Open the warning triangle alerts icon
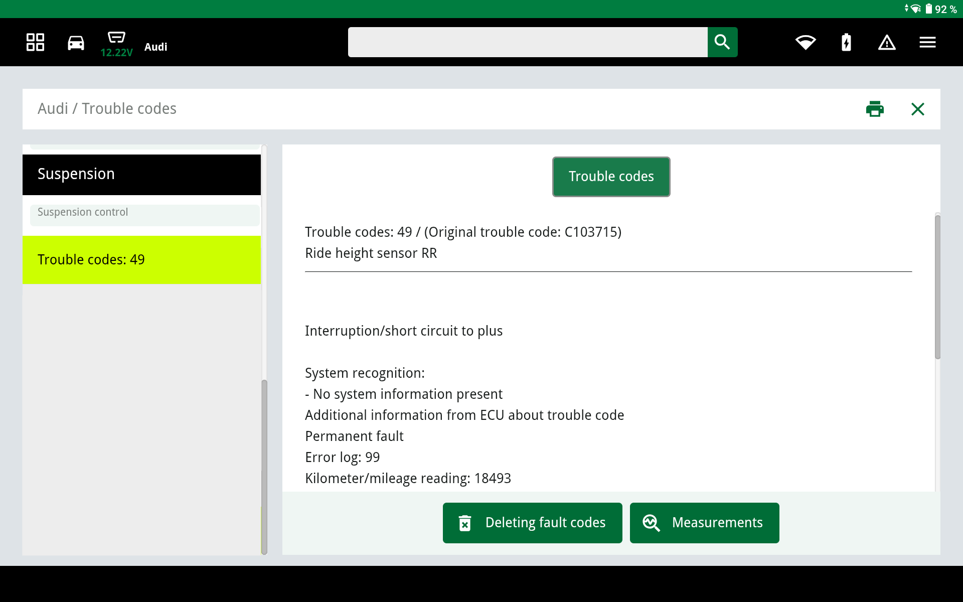 click(x=887, y=43)
